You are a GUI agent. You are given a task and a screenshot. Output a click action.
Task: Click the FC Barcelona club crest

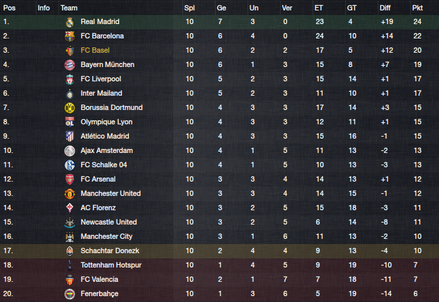(x=70, y=36)
